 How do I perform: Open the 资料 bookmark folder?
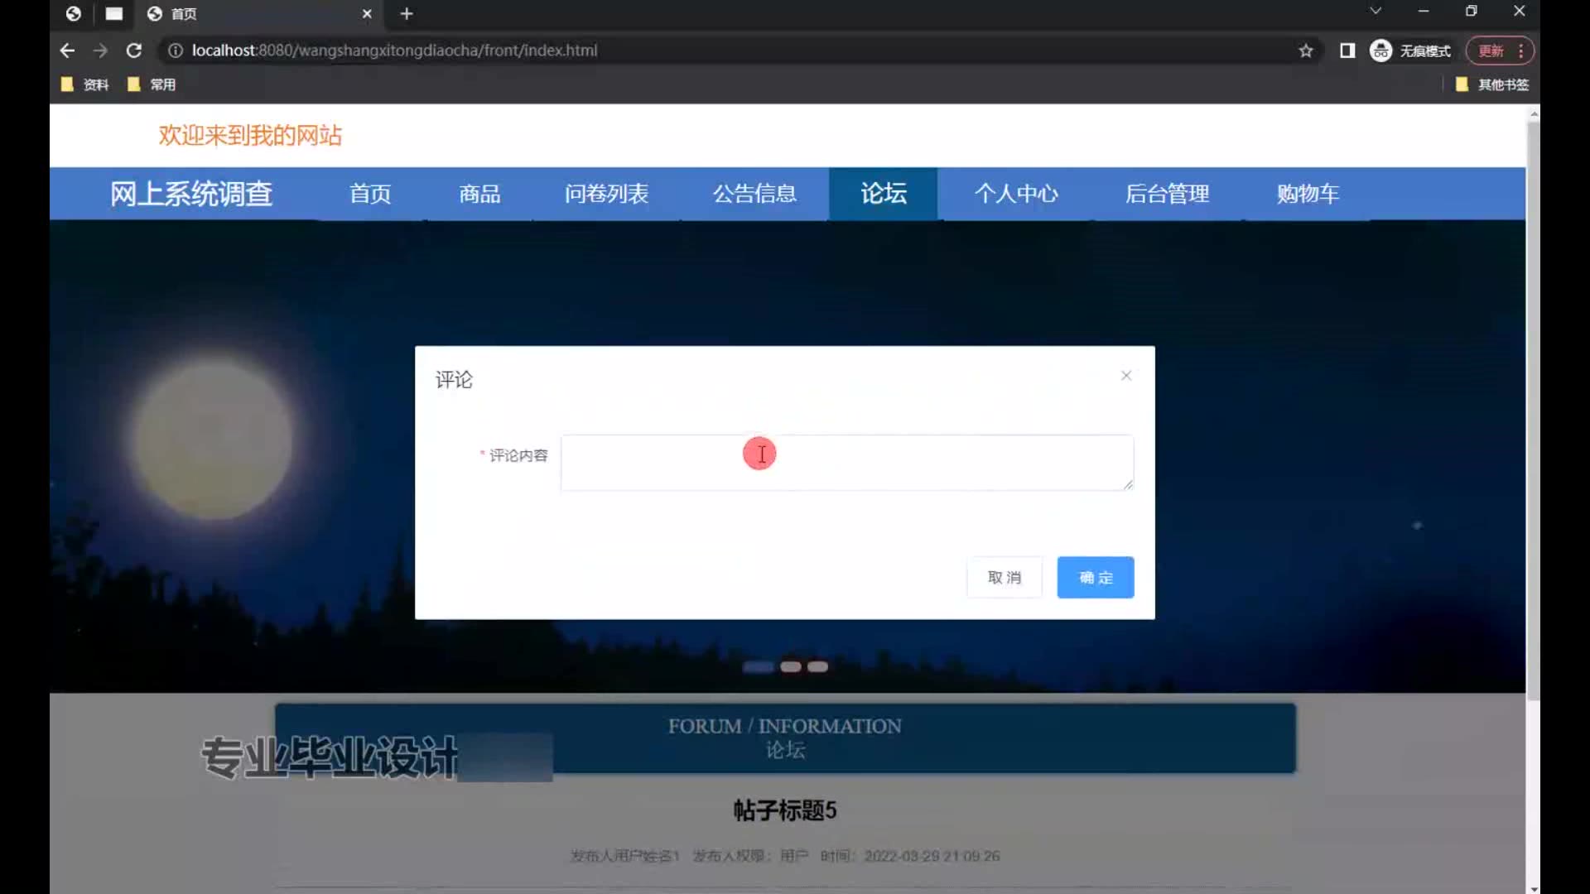[86, 84]
